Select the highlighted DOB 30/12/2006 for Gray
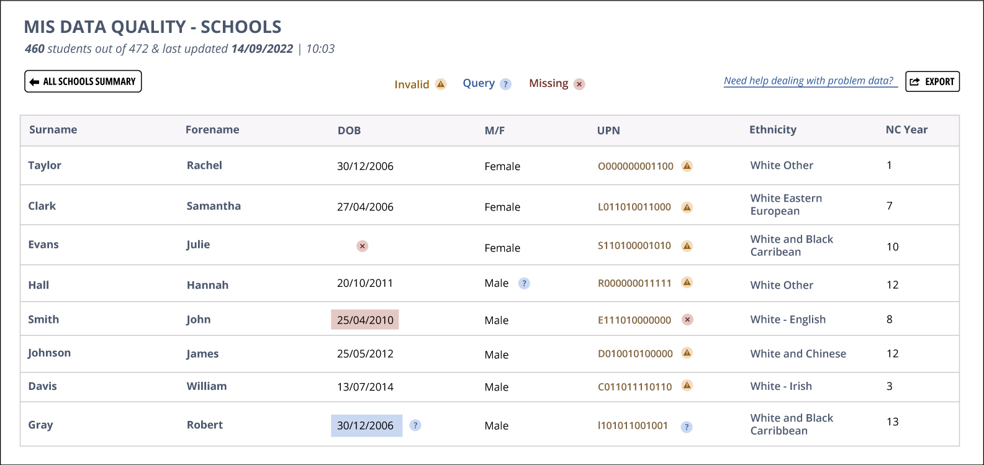 point(366,425)
